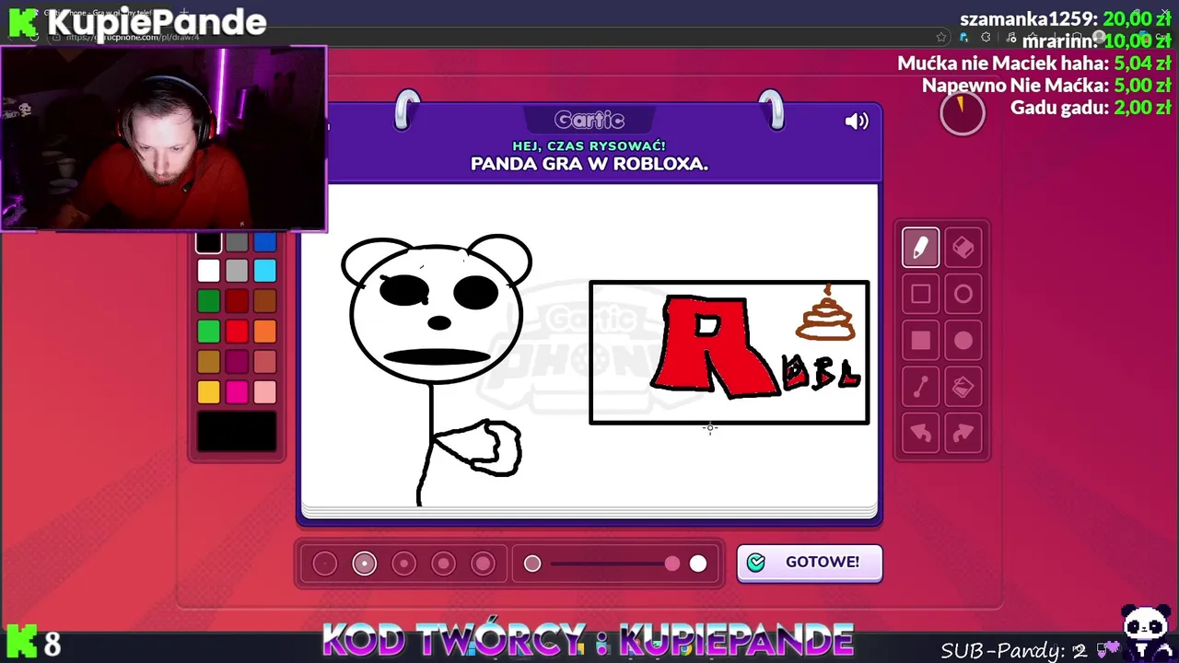Pick the golden ochre color swatch
The image size is (1179, 663).
pyautogui.click(x=208, y=362)
